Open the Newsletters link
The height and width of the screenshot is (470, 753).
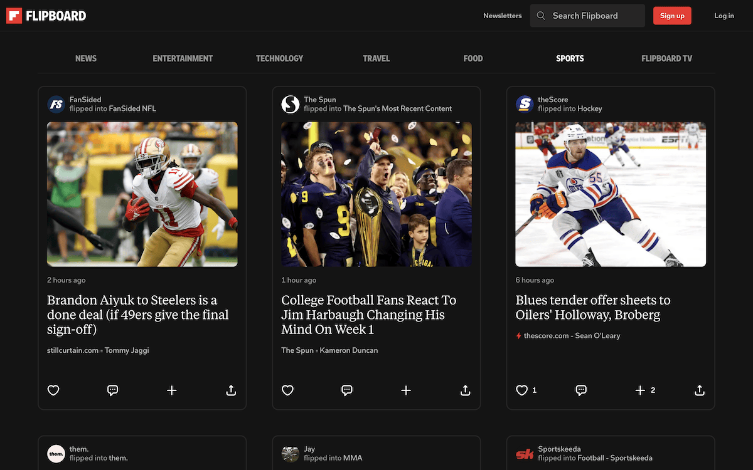(x=503, y=16)
